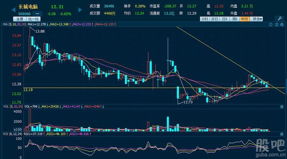Click the 均价 value 12.24
The image size is (287, 159).
pyautogui.click(x=139, y=13)
